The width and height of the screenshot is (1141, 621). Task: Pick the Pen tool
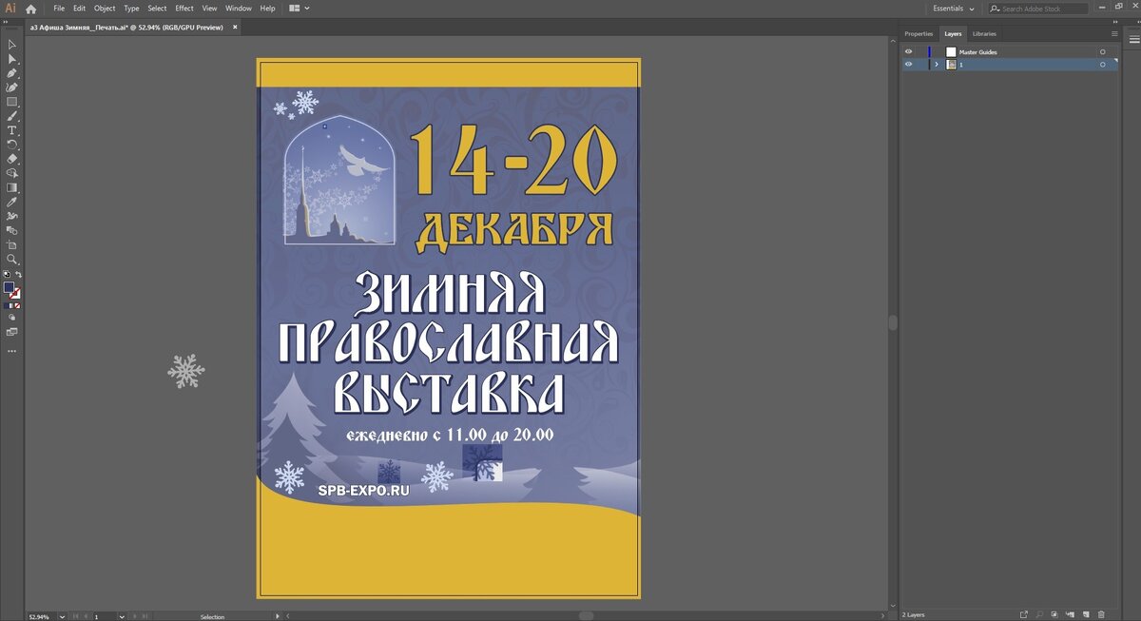(x=12, y=75)
